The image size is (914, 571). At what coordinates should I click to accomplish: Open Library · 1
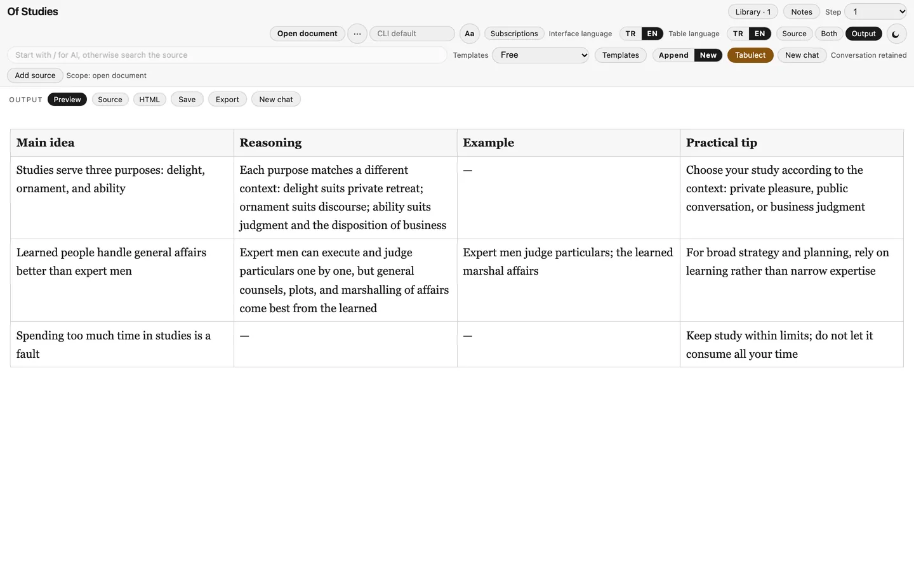pos(753,12)
